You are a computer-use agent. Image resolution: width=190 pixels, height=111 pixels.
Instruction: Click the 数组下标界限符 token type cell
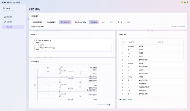[144, 87]
